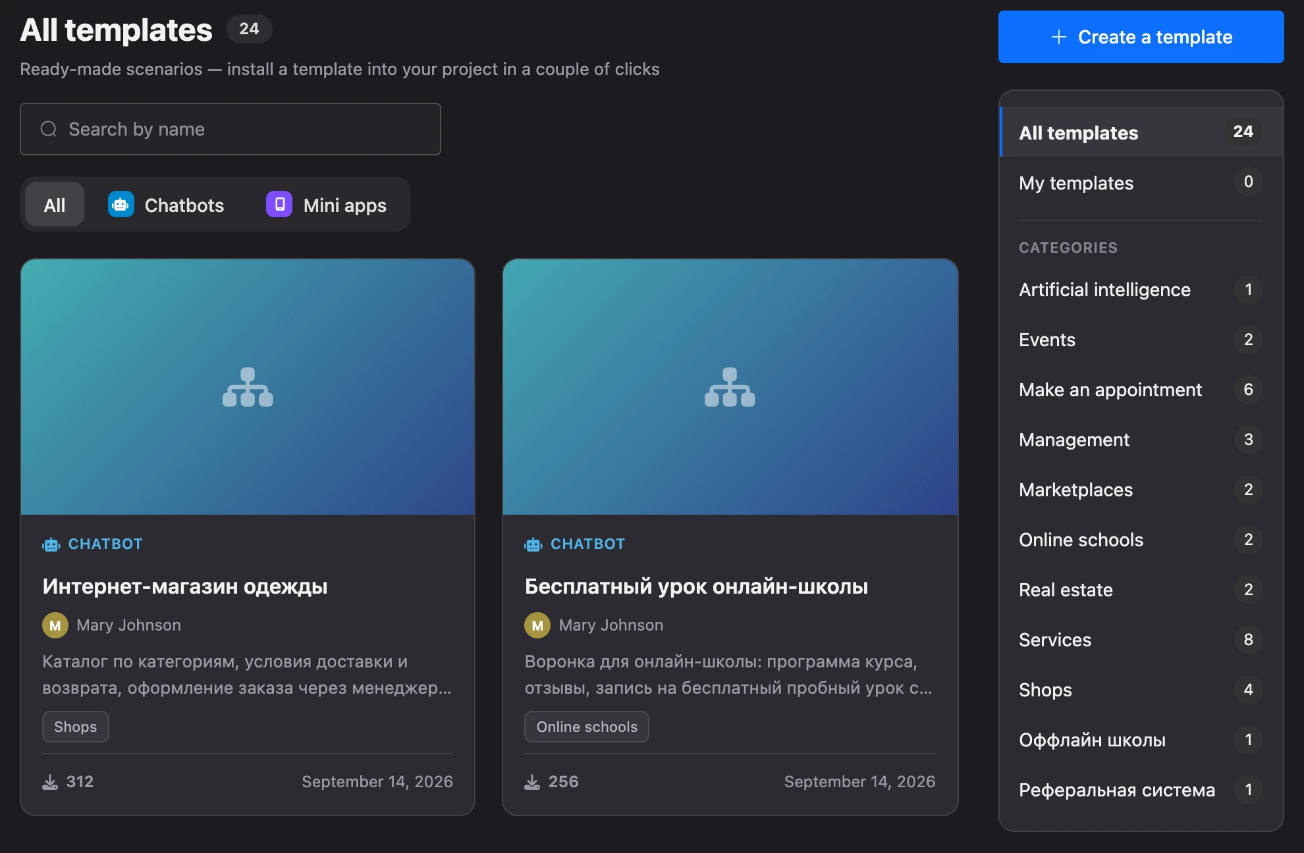This screenshot has width=1304, height=853.
Task: Click the description starting with Каталог по категориям
Action: pos(248,675)
